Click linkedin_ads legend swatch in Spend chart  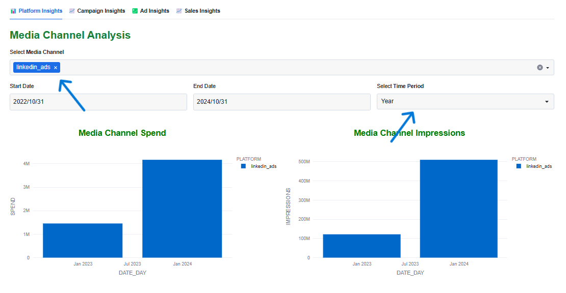pyautogui.click(x=244, y=166)
